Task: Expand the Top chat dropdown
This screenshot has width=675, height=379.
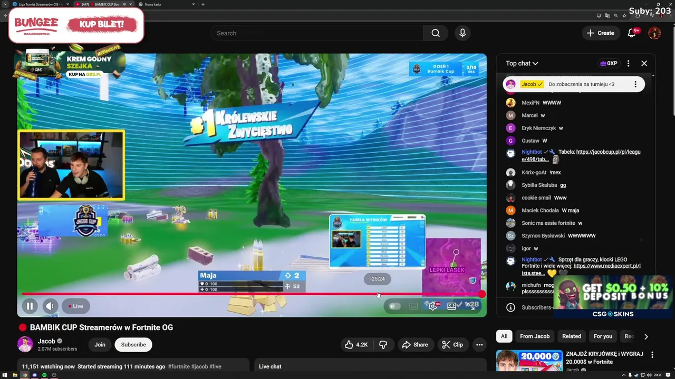Action: click(522, 63)
